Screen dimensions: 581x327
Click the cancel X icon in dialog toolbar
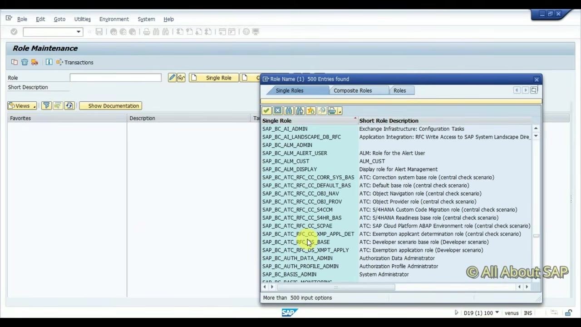pos(277,111)
